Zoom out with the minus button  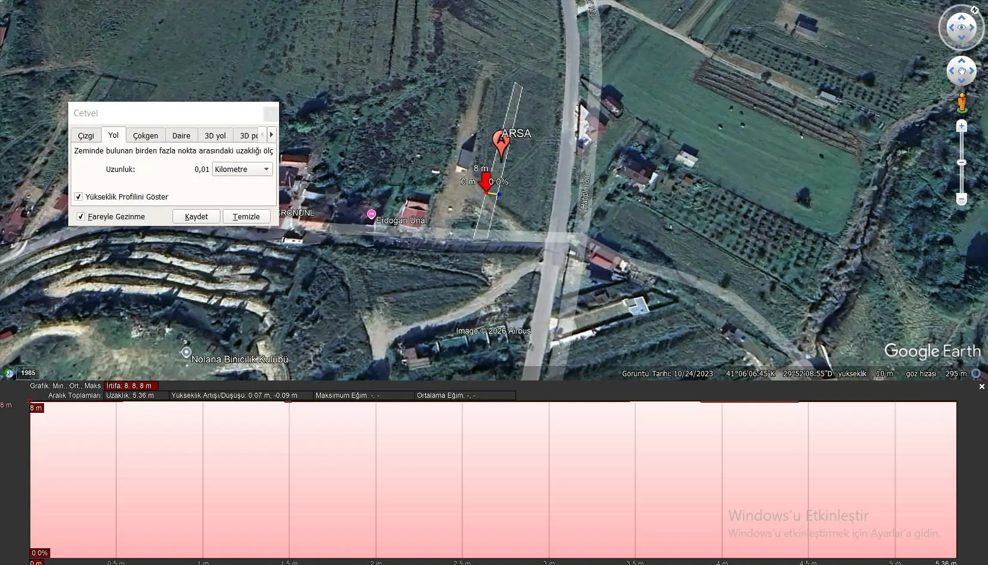click(962, 199)
